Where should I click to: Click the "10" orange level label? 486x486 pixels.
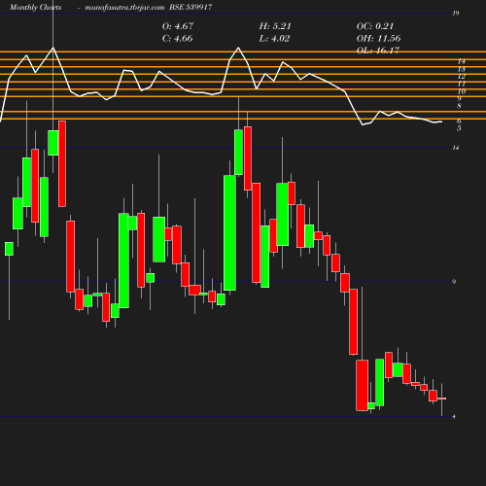(x=462, y=91)
